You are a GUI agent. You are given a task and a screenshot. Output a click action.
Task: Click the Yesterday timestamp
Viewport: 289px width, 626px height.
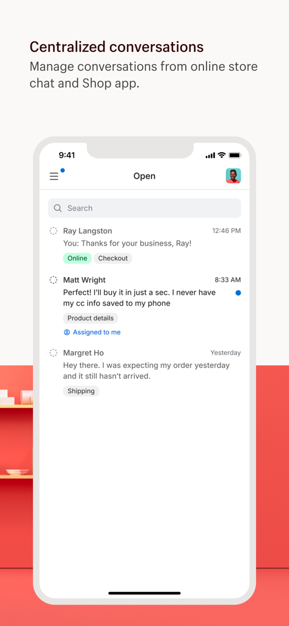coord(225,353)
